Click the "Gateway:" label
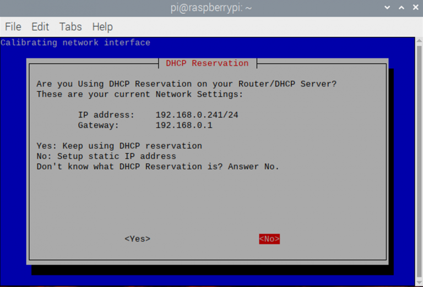This screenshot has width=423, height=287. click(x=99, y=125)
